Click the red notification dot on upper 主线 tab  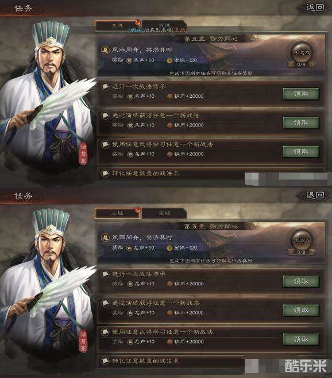137,22
